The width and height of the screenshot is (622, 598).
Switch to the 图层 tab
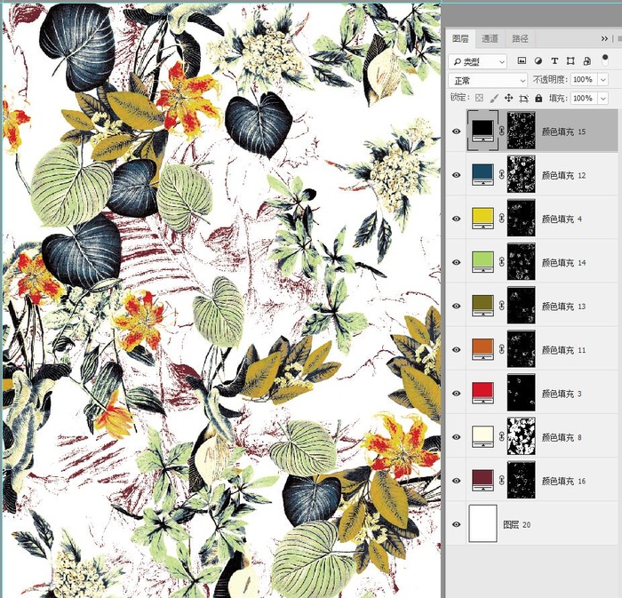point(460,38)
